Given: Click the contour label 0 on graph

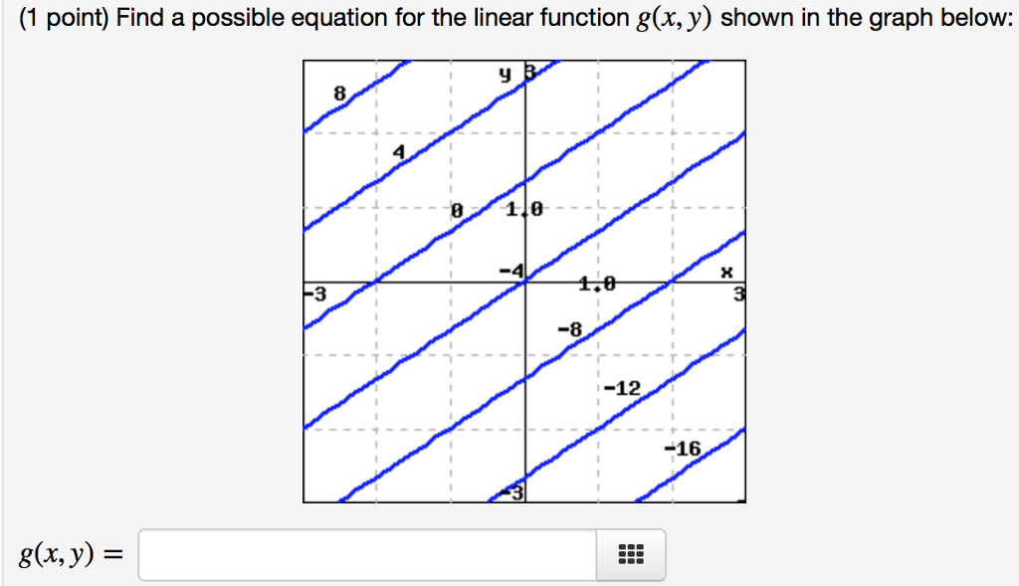Looking at the screenshot, I should pos(457,211).
